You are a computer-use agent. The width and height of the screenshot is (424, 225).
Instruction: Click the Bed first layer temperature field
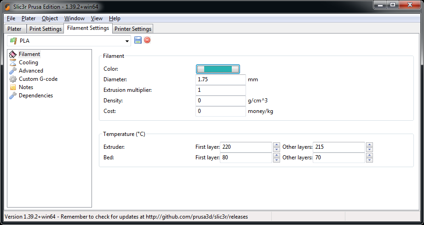[246, 158]
